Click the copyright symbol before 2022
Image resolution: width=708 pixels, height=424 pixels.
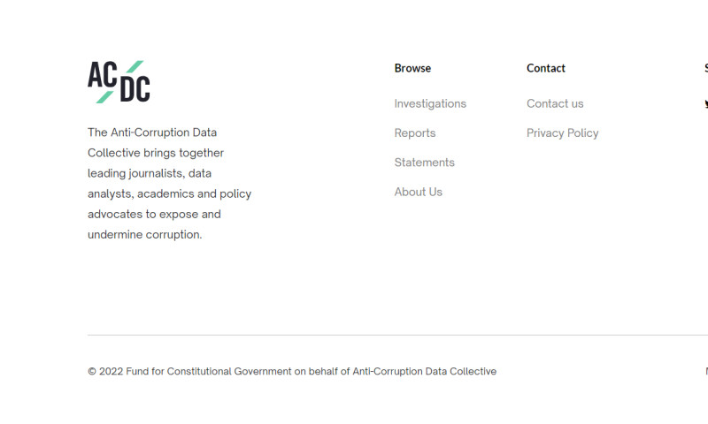92,371
